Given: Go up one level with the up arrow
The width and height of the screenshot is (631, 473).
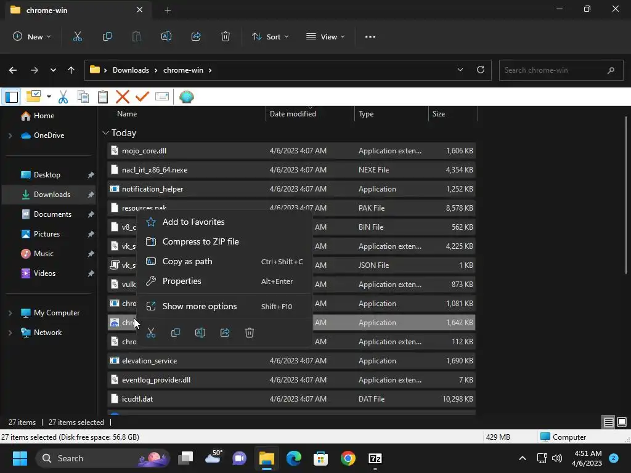Looking at the screenshot, I should point(71,70).
